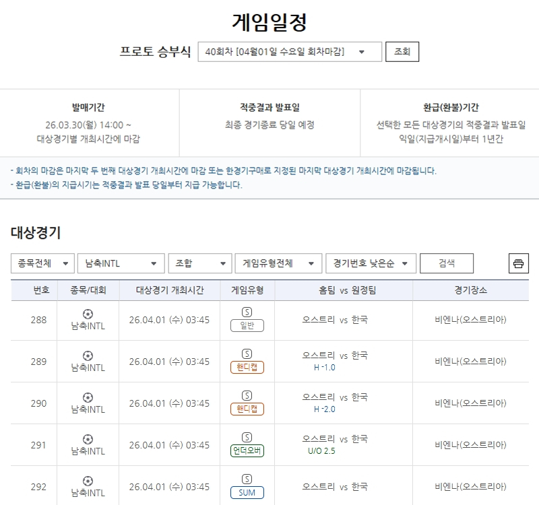The width and height of the screenshot is (539, 505).
Task: Click soccer ball icon in row 292
Action: tap(88, 481)
